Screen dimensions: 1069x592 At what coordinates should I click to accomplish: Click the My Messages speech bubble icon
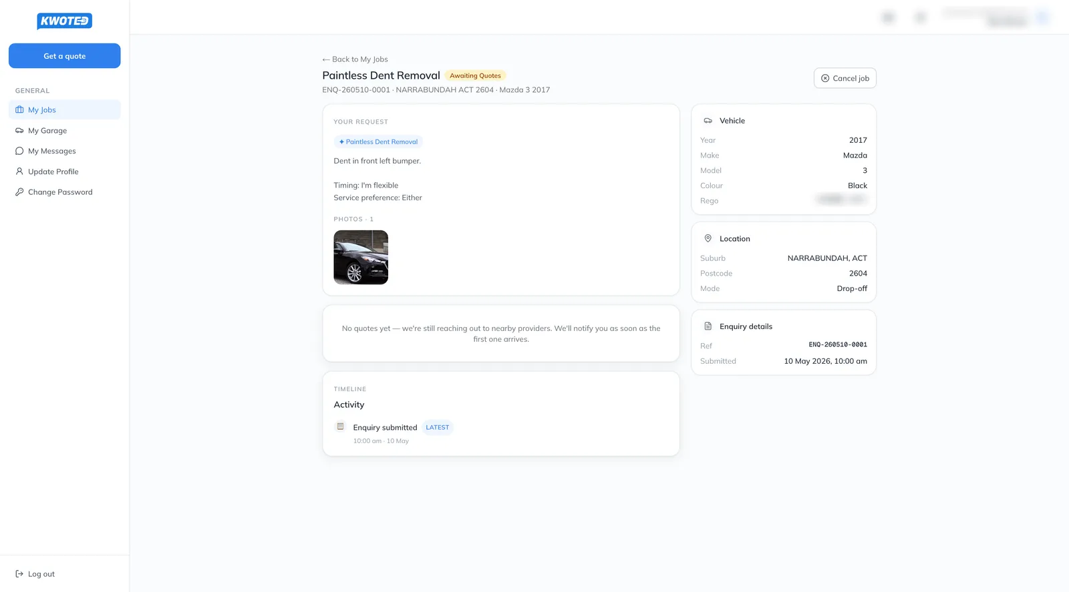[19, 151]
